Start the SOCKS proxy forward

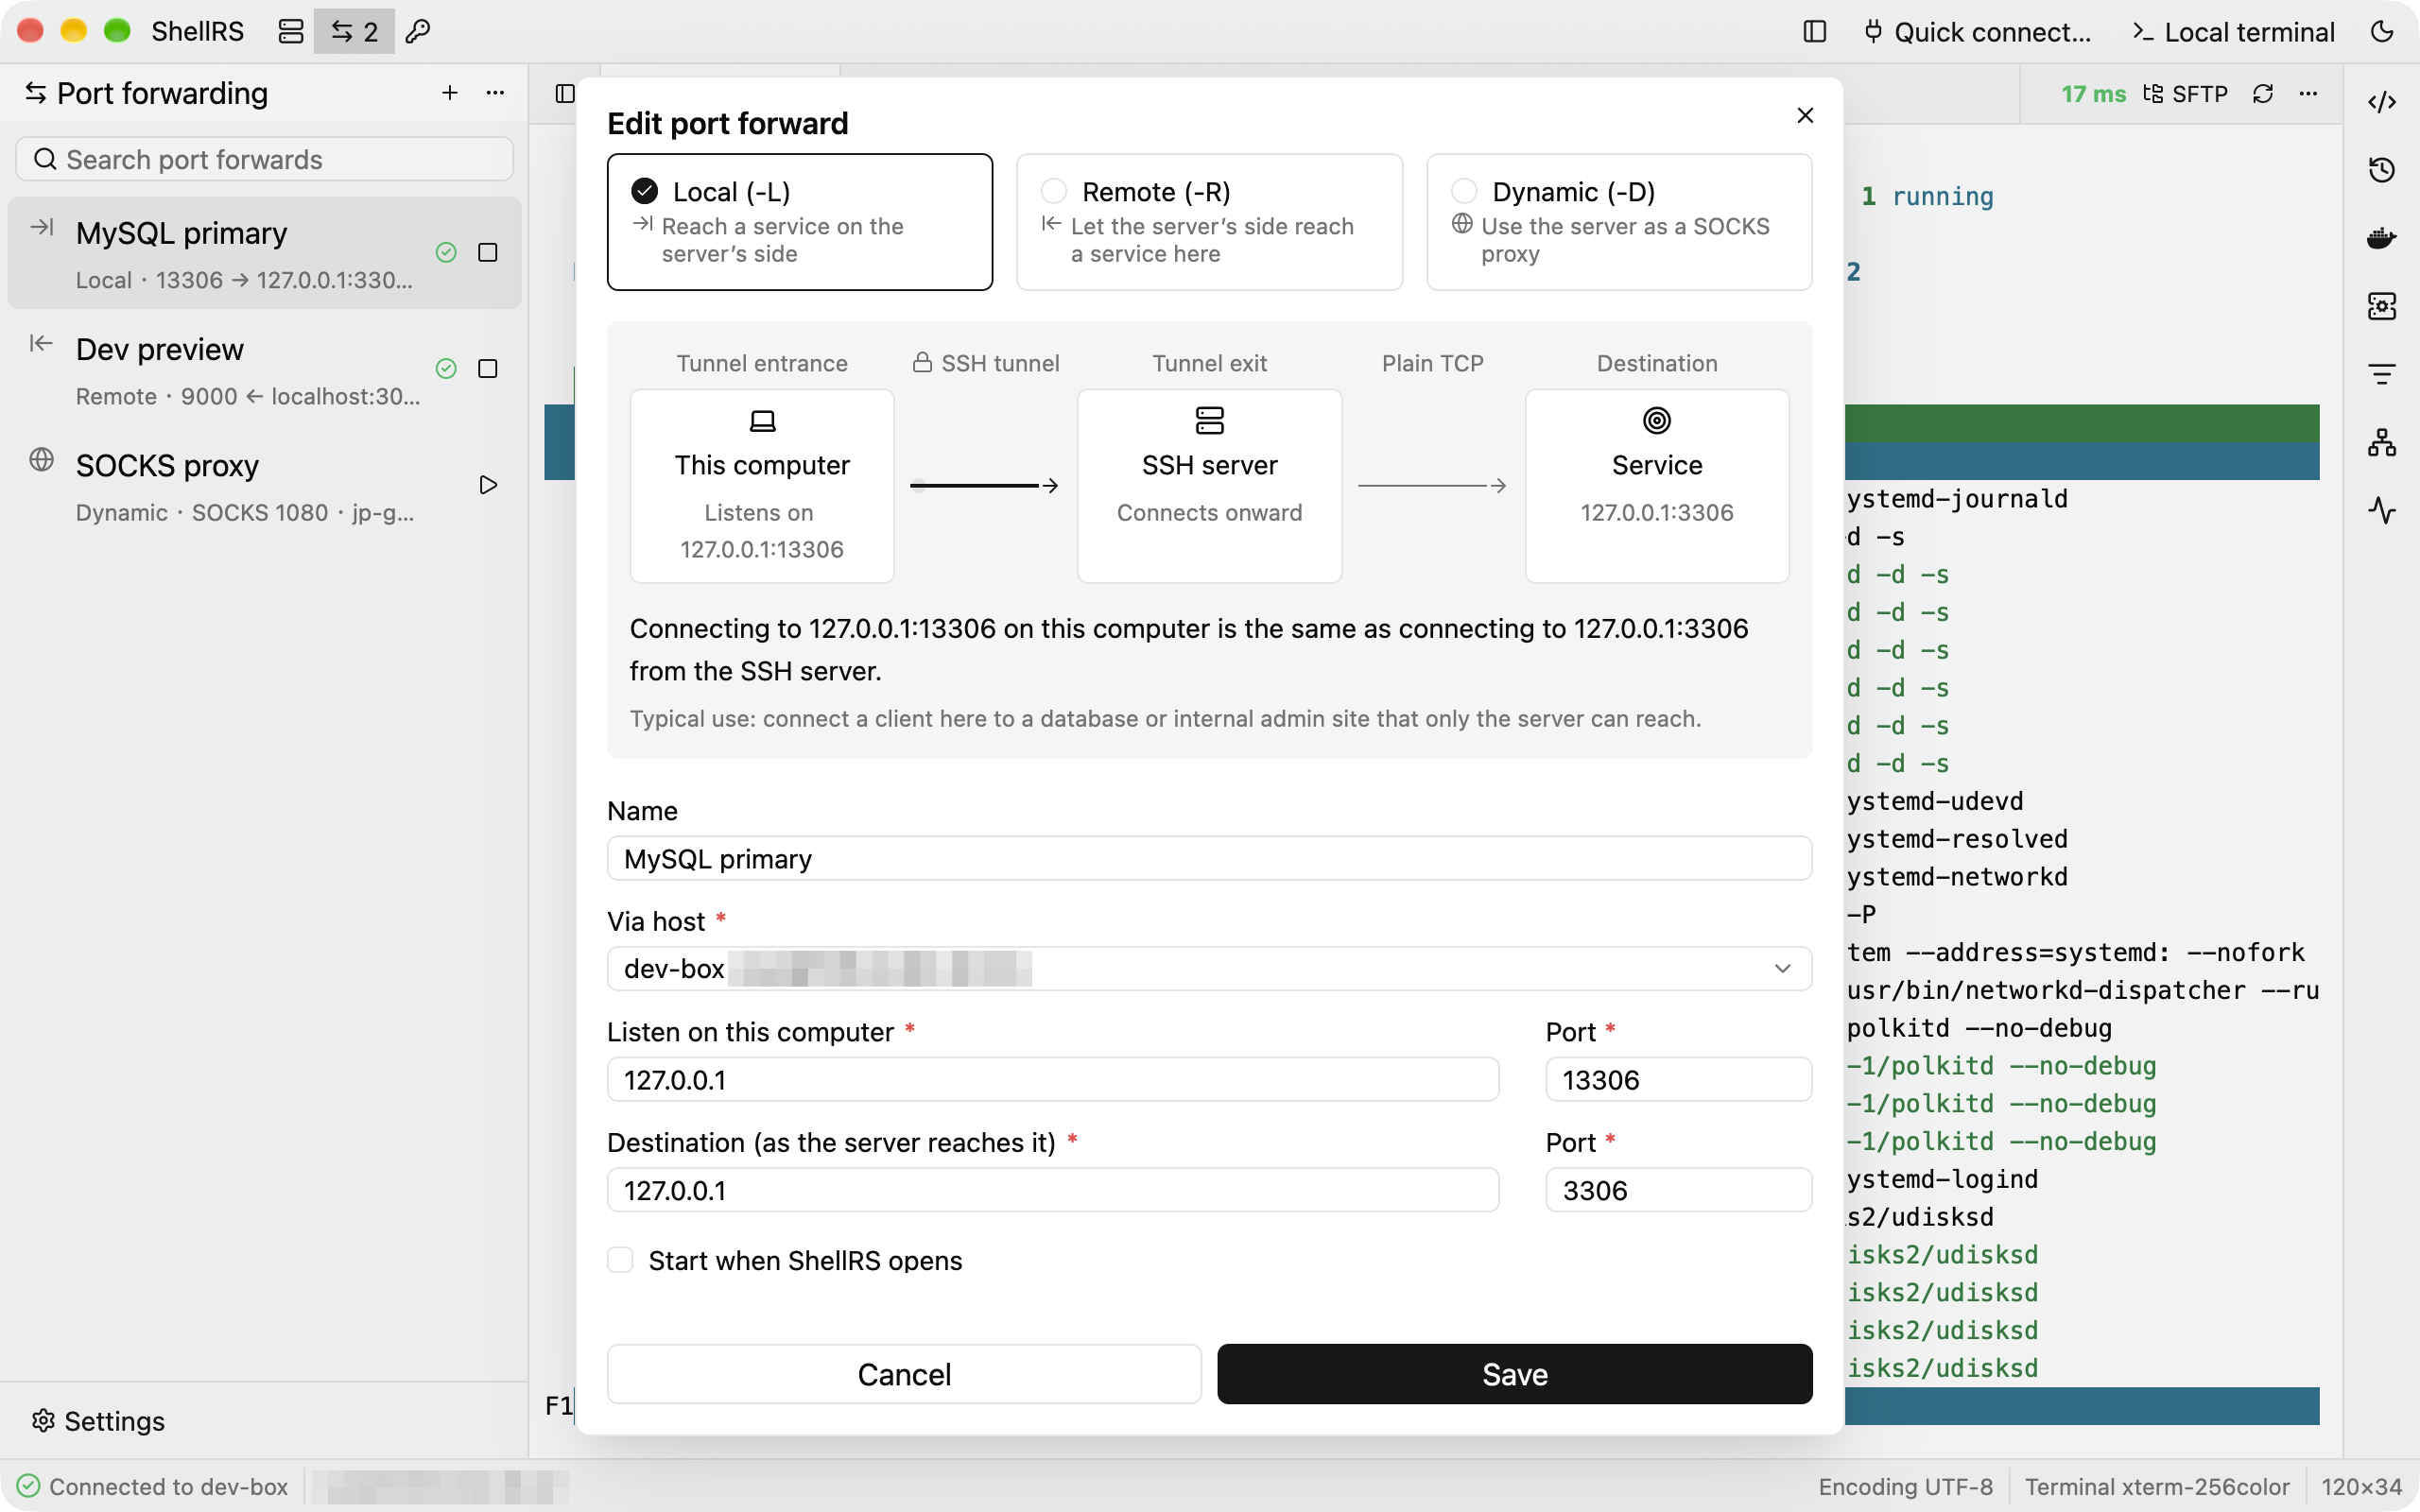click(x=488, y=485)
